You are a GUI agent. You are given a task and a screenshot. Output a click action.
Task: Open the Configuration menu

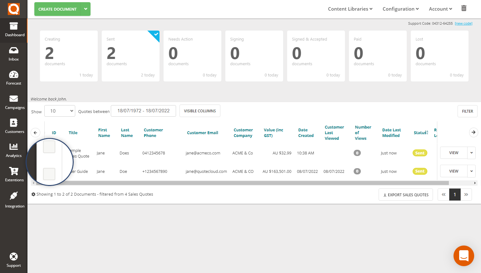click(x=400, y=9)
